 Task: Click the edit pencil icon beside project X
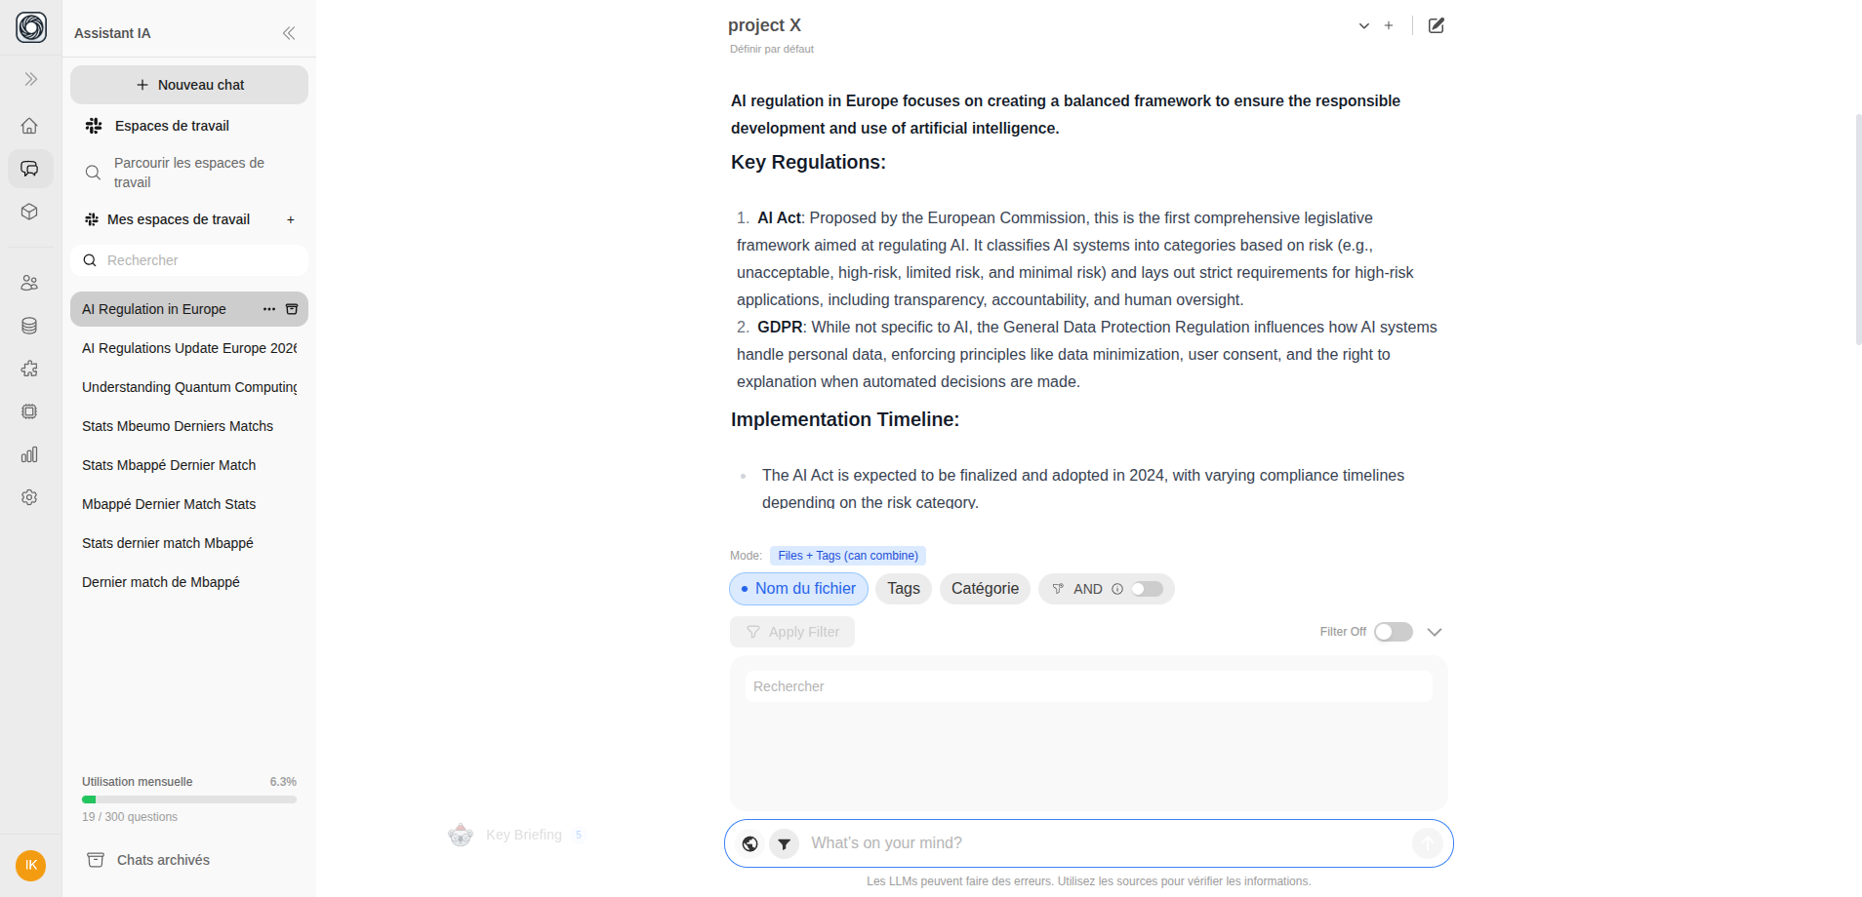pyautogui.click(x=1437, y=25)
